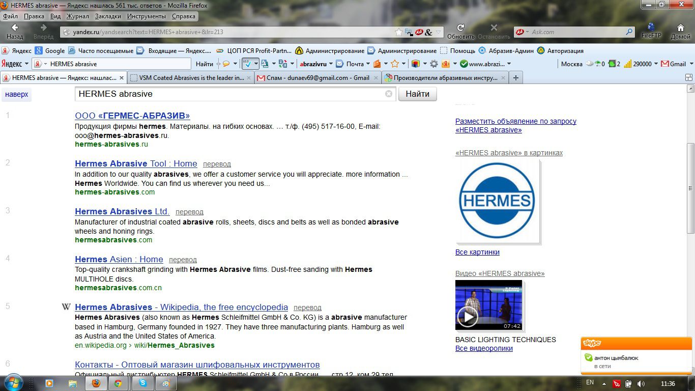
Task: Open a new tab with plus button
Action: click(516, 78)
